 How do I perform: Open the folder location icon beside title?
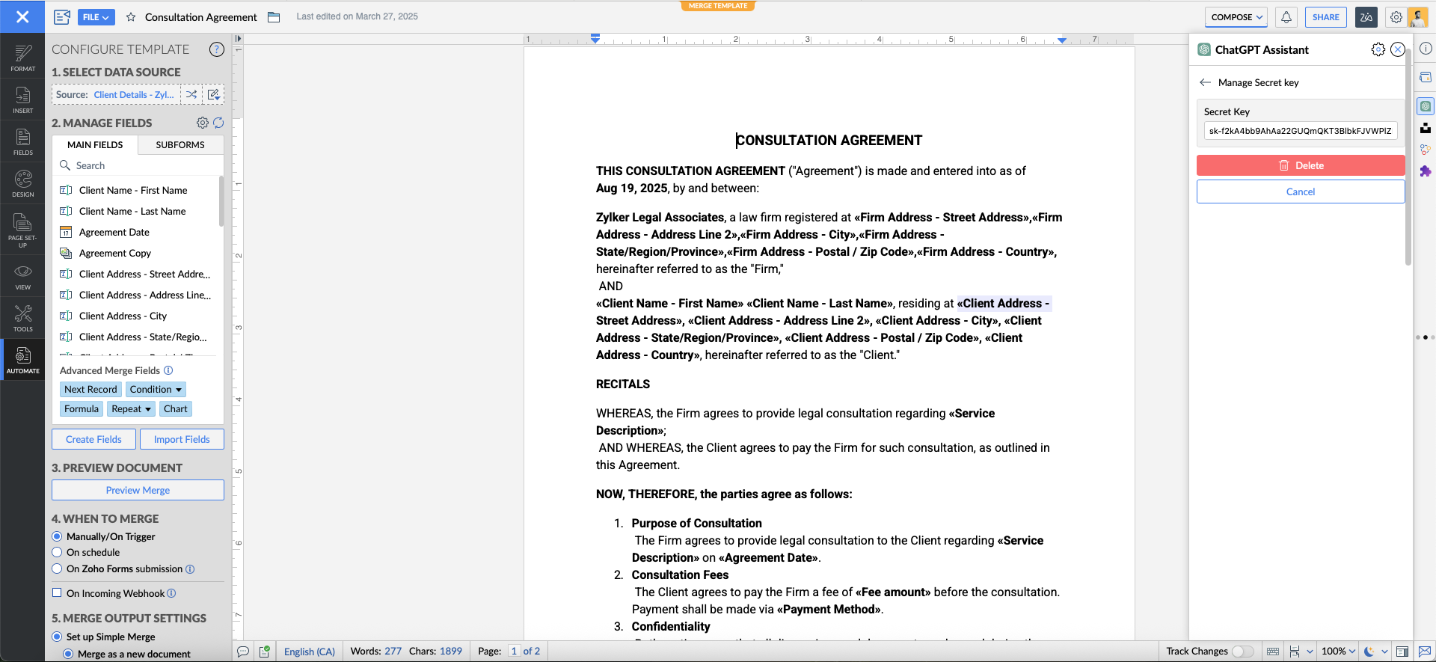[274, 17]
